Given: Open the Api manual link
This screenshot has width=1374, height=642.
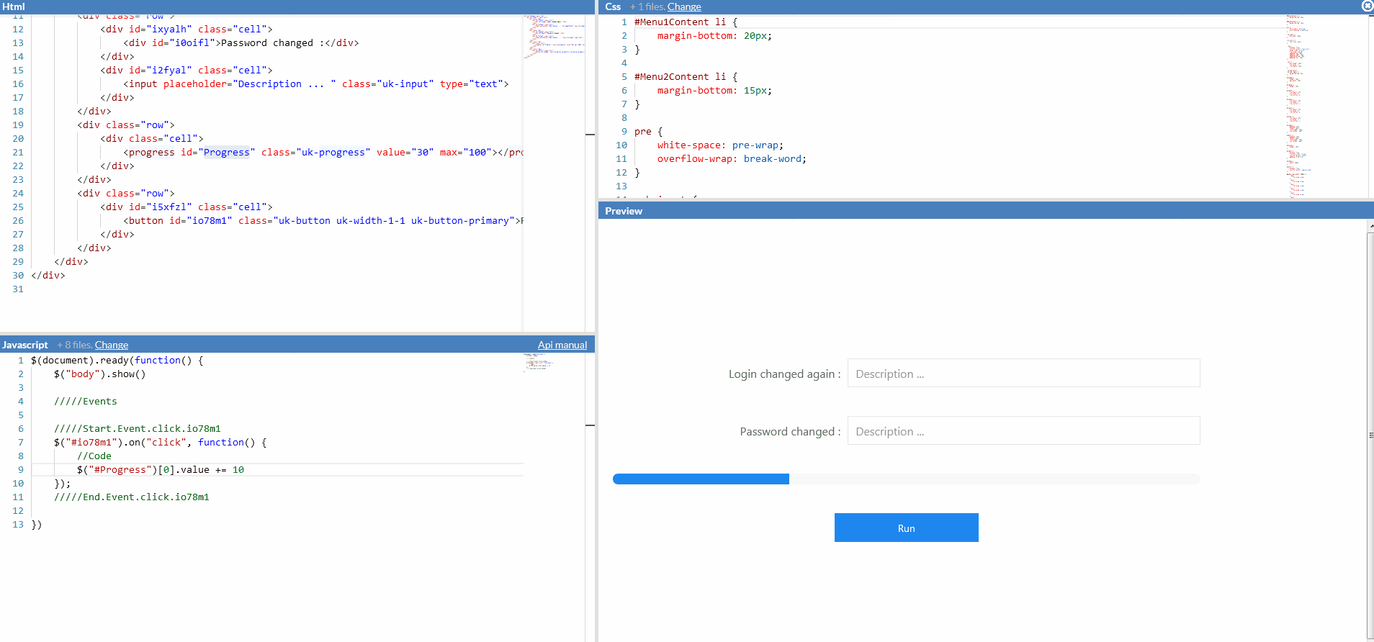Looking at the screenshot, I should coord(562,345).
